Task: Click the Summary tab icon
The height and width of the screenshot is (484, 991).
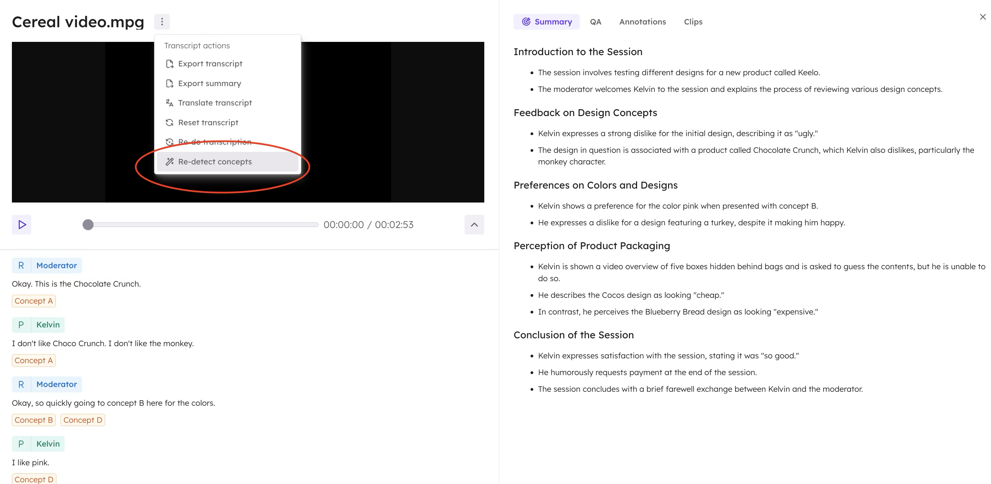Action: click(526, 22)
